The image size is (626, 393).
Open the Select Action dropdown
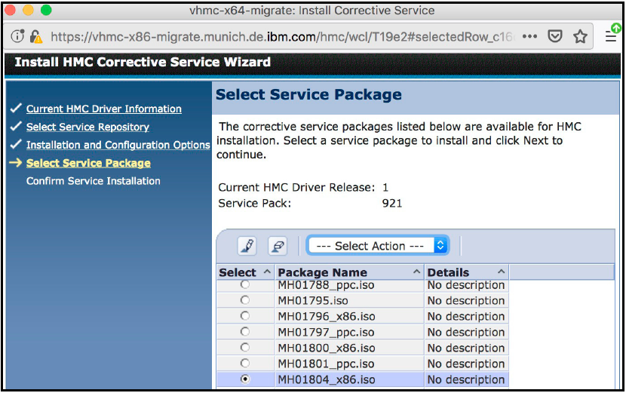coord(379,246)
